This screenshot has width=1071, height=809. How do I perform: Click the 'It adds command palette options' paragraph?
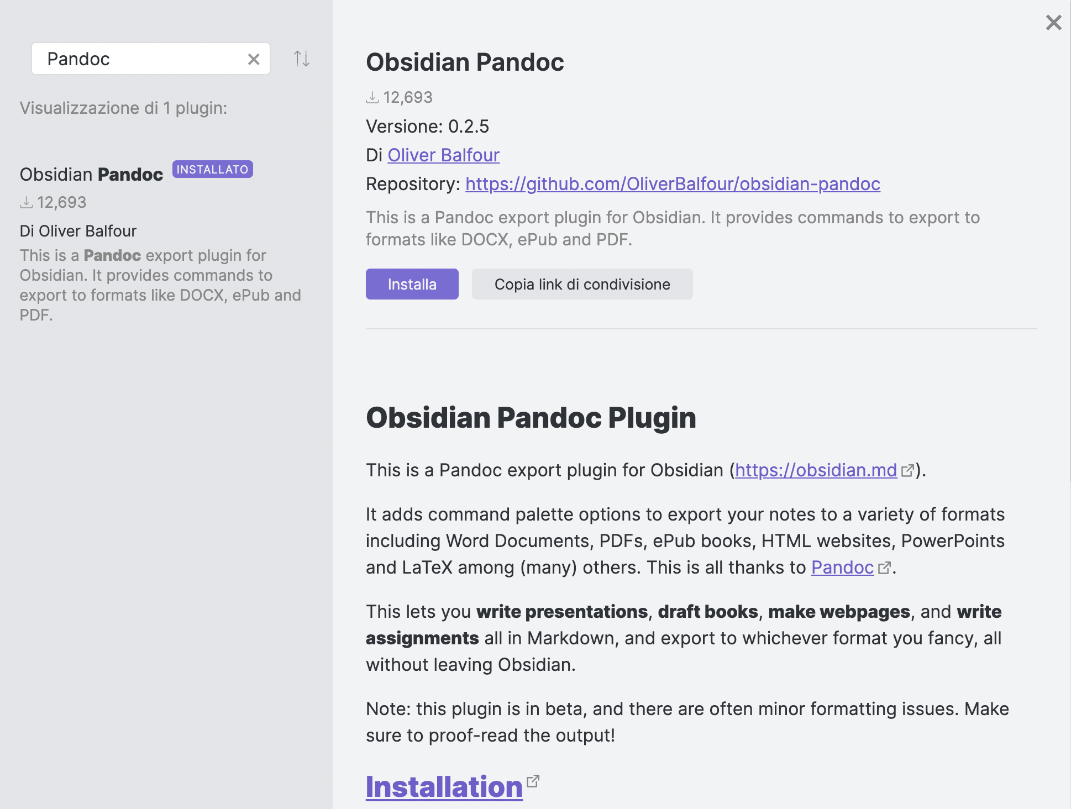click(685, 541)
